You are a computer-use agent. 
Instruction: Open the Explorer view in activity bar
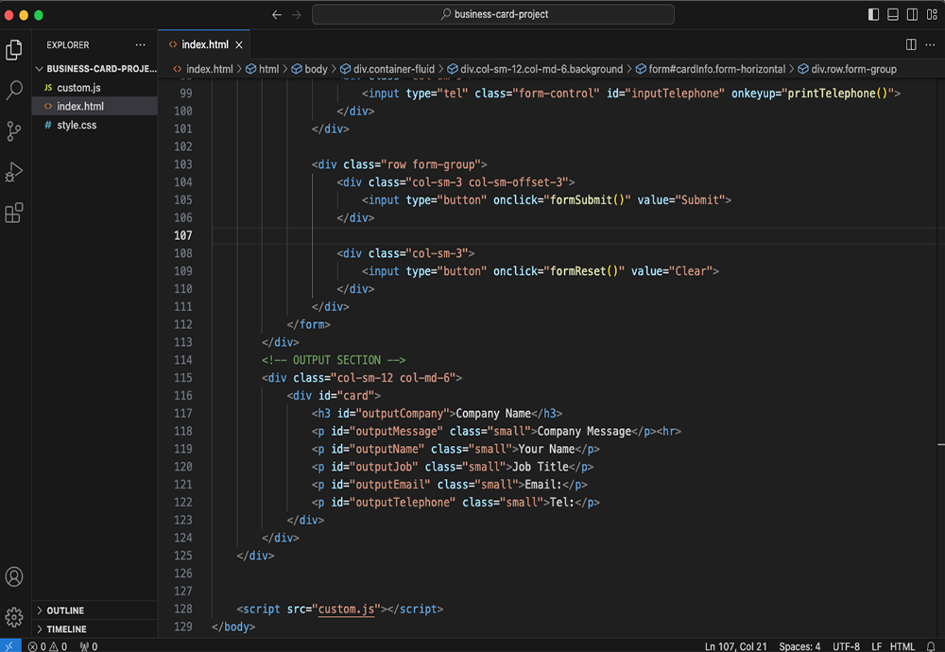point(14,50)
